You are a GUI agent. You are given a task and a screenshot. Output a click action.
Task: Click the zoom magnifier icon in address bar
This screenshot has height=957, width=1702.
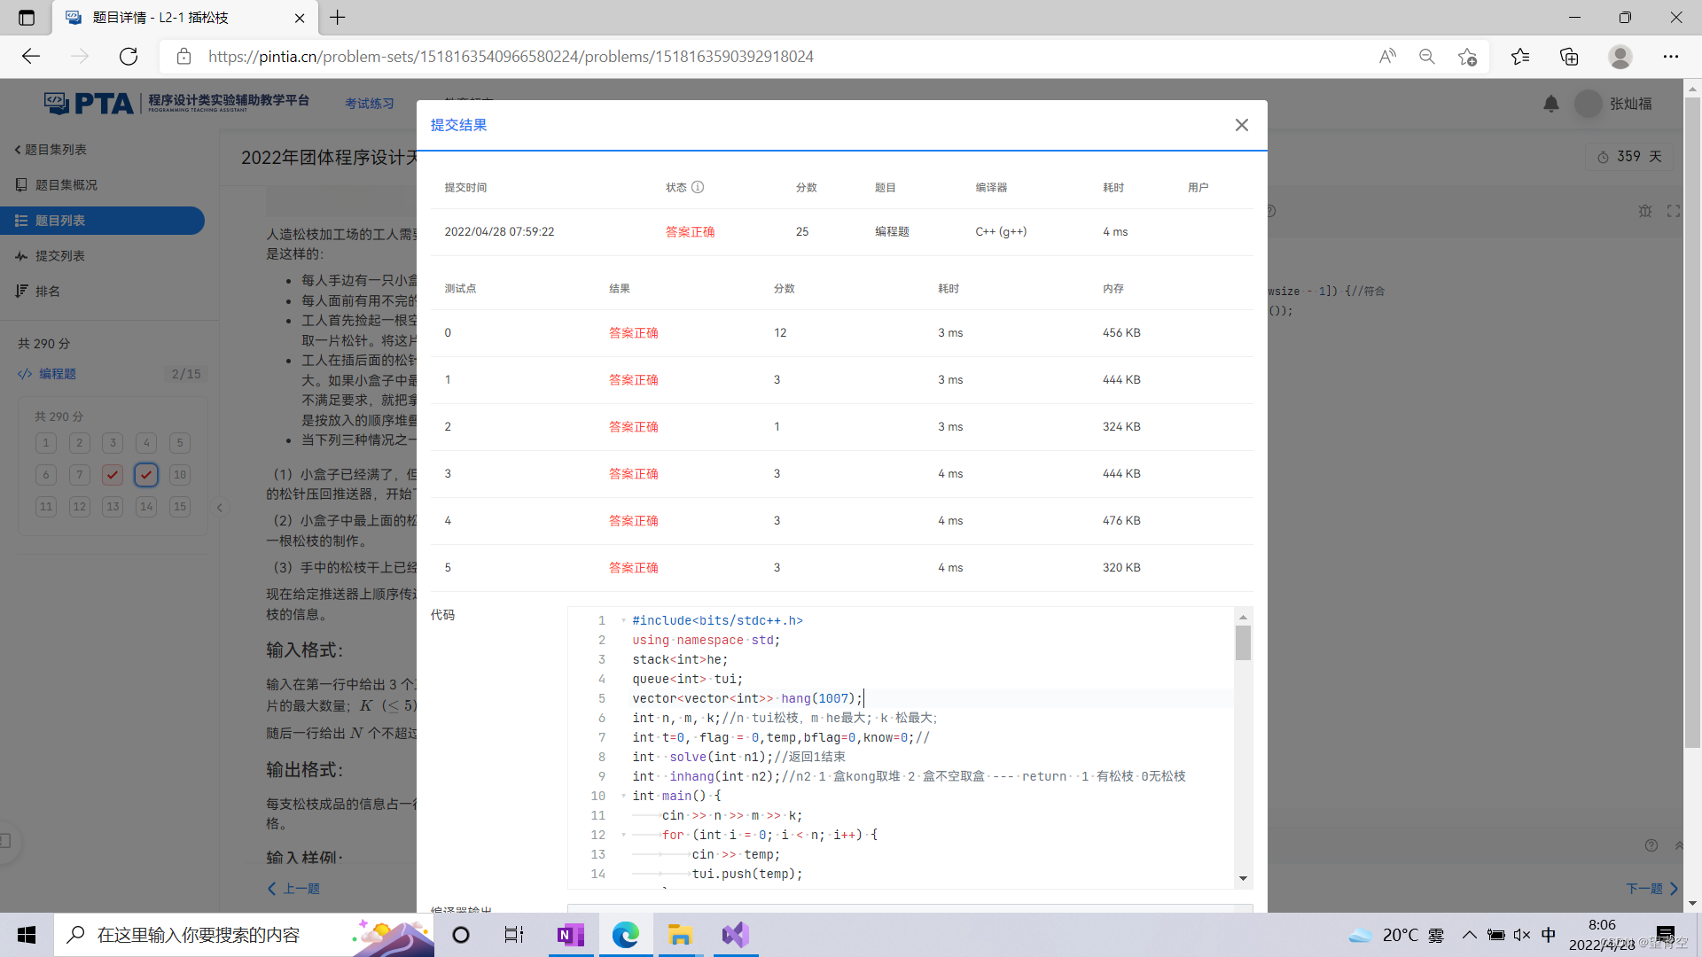(x=1426, y=57)
